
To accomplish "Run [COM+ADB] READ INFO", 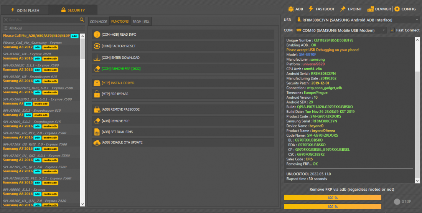I will pyautogui.click(x=183, y=35).
